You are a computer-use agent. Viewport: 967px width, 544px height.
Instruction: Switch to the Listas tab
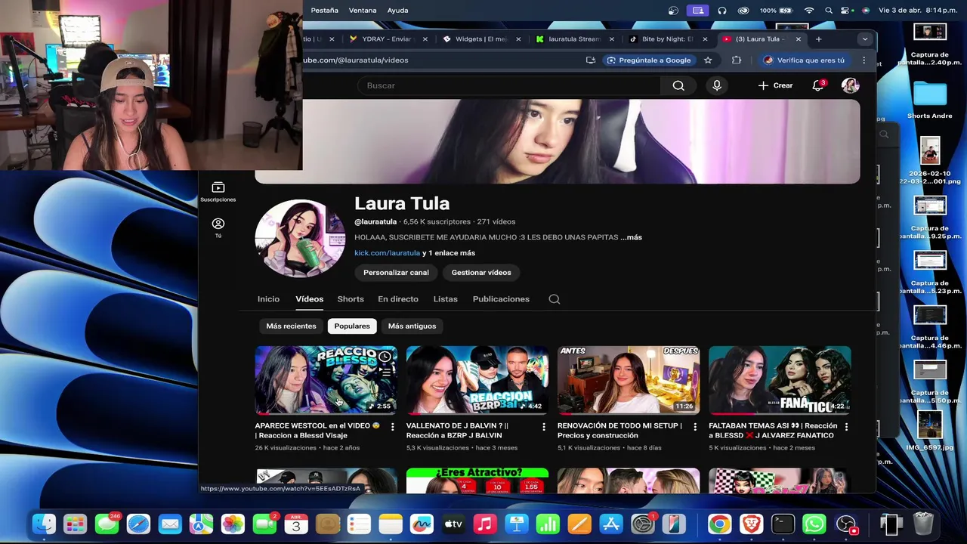pyautogui.click(x=446, y=299)
